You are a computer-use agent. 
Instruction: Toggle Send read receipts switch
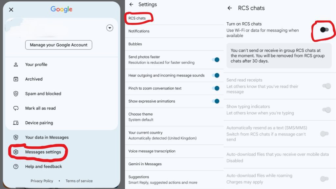pos(326,86)
